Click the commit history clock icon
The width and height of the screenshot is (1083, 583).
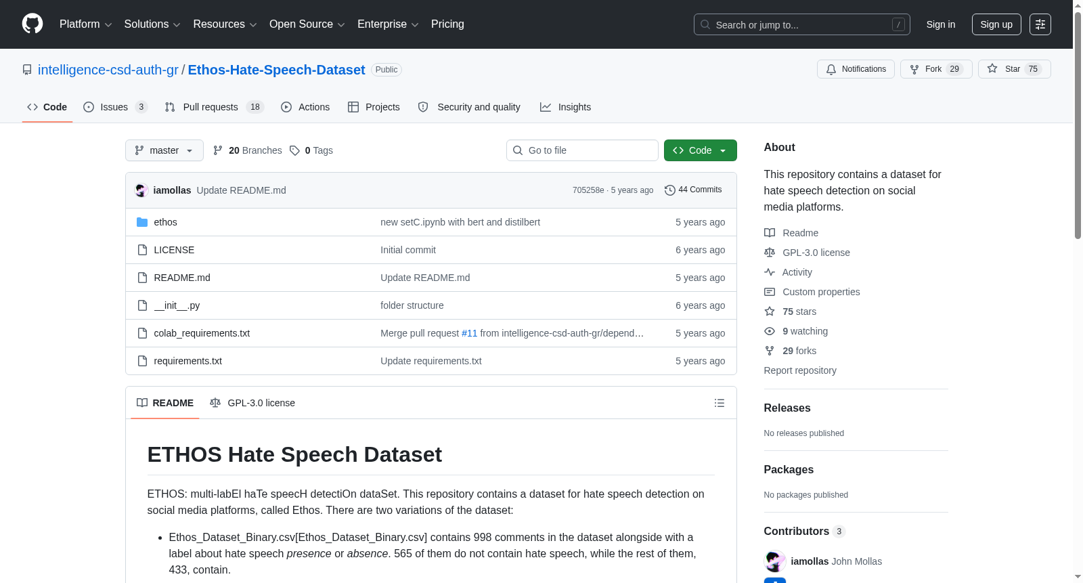pyautogui.click(x=670, y=190)
